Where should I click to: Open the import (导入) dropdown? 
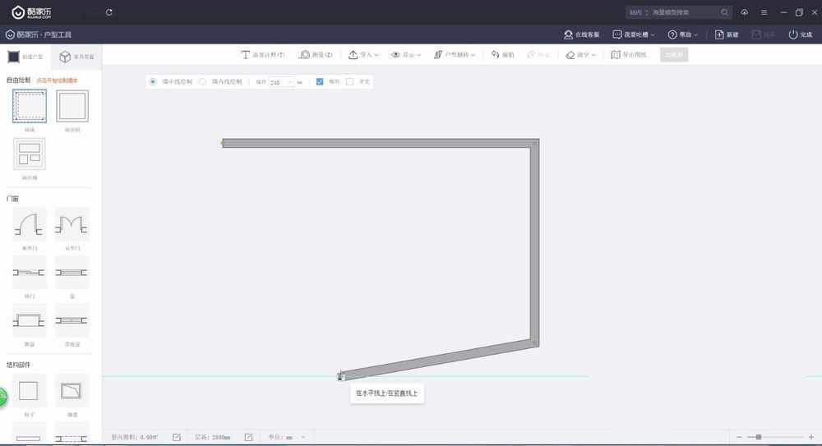pyautogui.click(x=363, y=55)
